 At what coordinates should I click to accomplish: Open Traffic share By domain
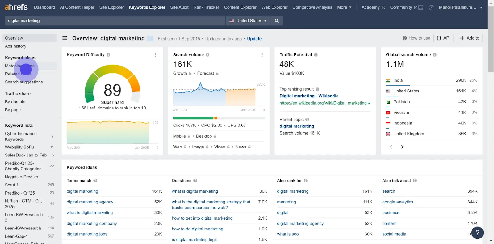15,102
